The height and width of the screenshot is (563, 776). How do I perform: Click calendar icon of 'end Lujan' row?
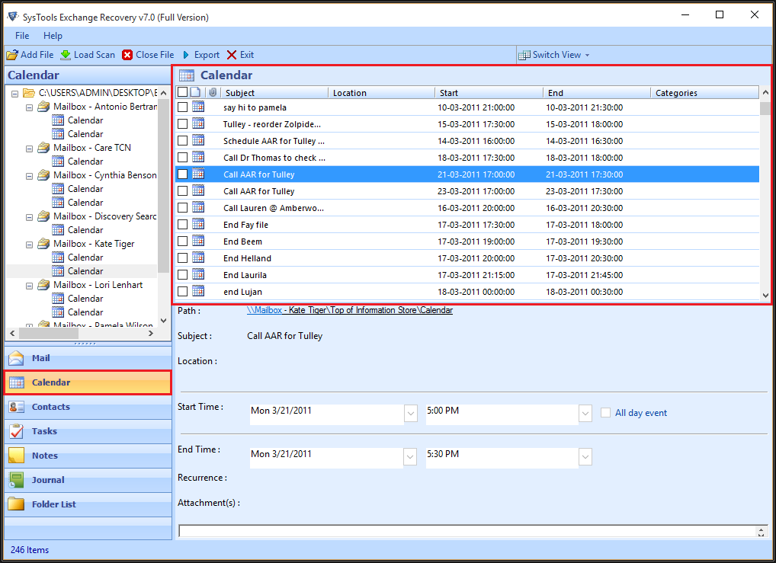click(x=198, y=291)
